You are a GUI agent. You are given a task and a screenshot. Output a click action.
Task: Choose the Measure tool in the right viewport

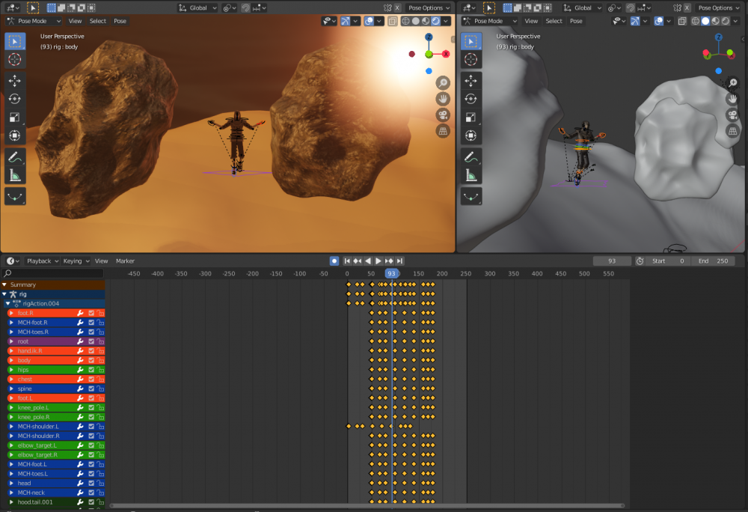pyautogui.click(x=471, y=176)
